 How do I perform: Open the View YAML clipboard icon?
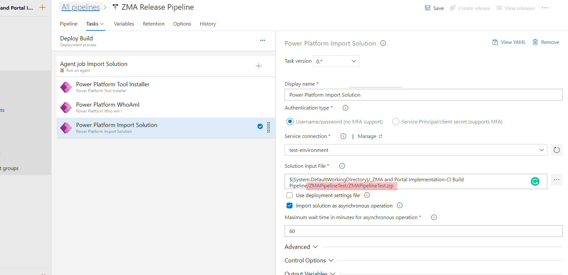[495, 42]
